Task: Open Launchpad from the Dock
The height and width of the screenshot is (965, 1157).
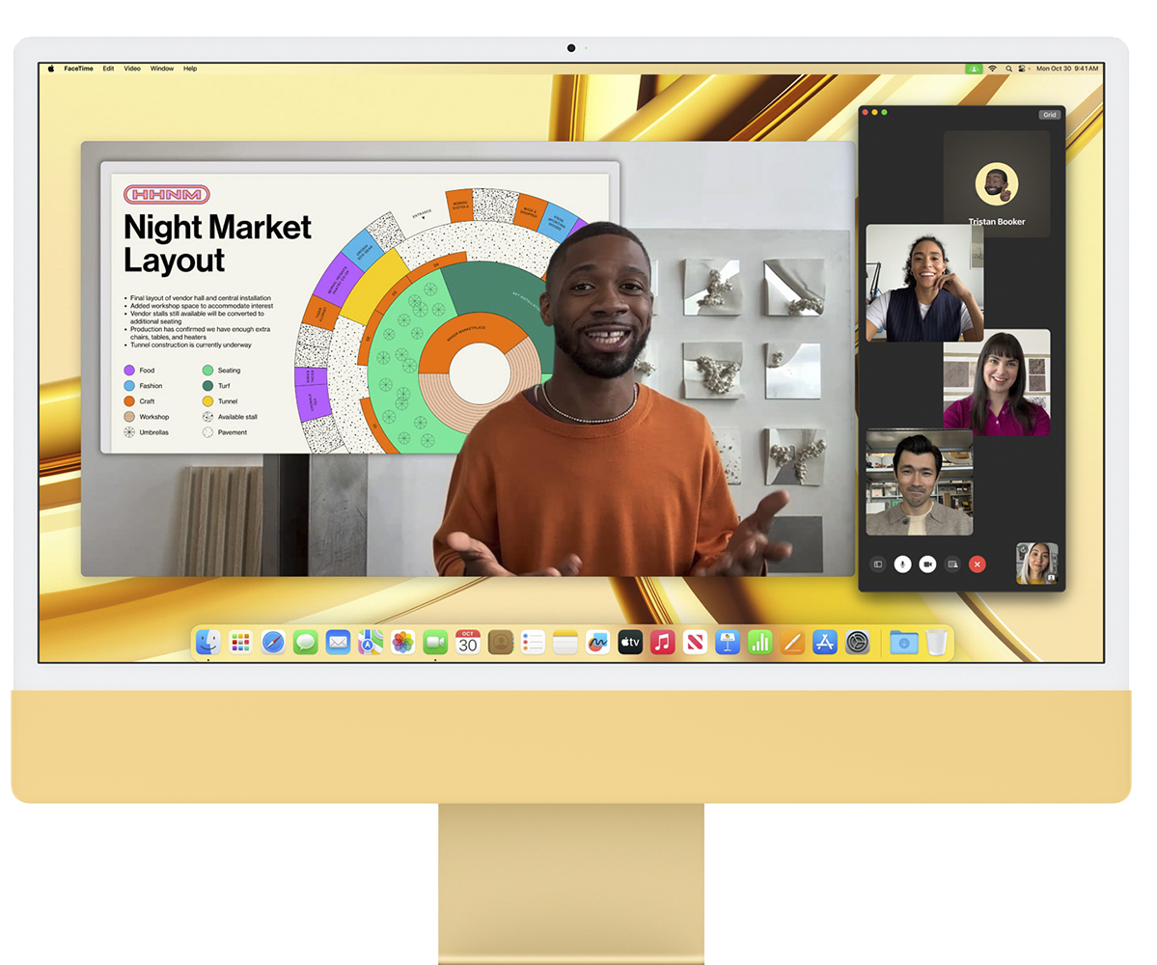Action: [240, 643]
